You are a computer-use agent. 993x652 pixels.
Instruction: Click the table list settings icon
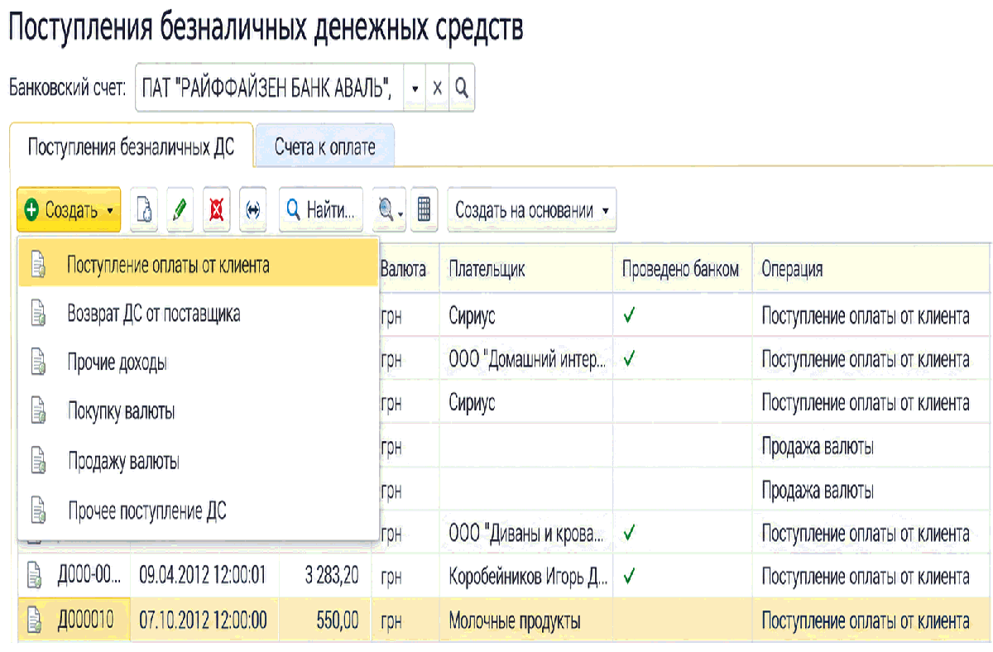[x=424, y=210]
